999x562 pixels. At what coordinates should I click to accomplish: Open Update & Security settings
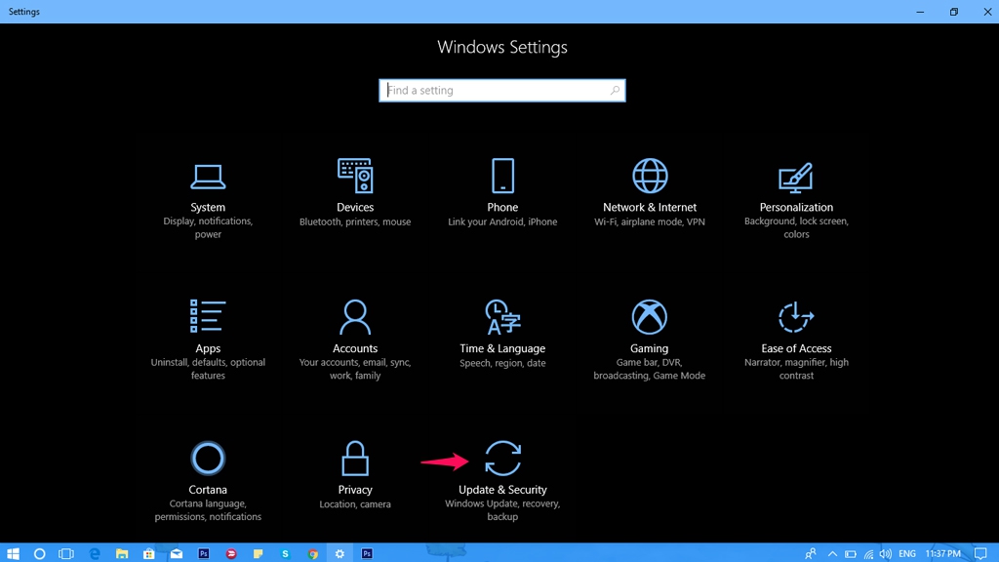coord(502,482)
